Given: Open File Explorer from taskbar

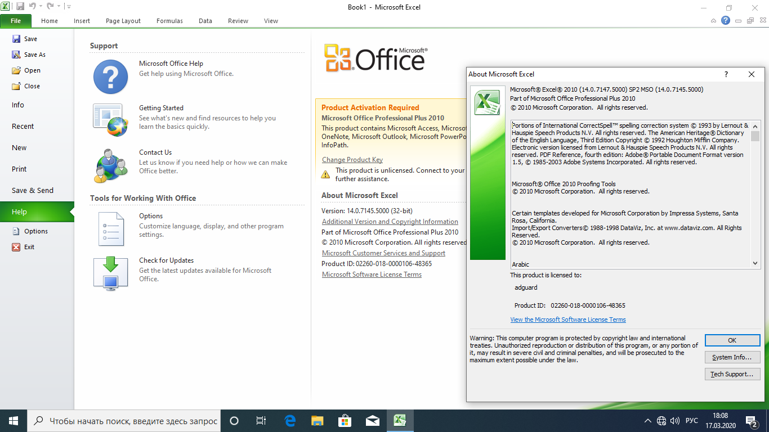Looking at the screenshot, I should tap(318, 421).
